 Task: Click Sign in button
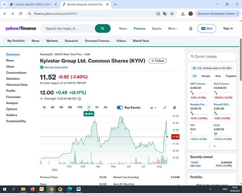pyautogui.click(x=228, y=28)
